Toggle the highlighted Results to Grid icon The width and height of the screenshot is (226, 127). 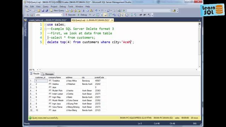(x=123, y=15)
